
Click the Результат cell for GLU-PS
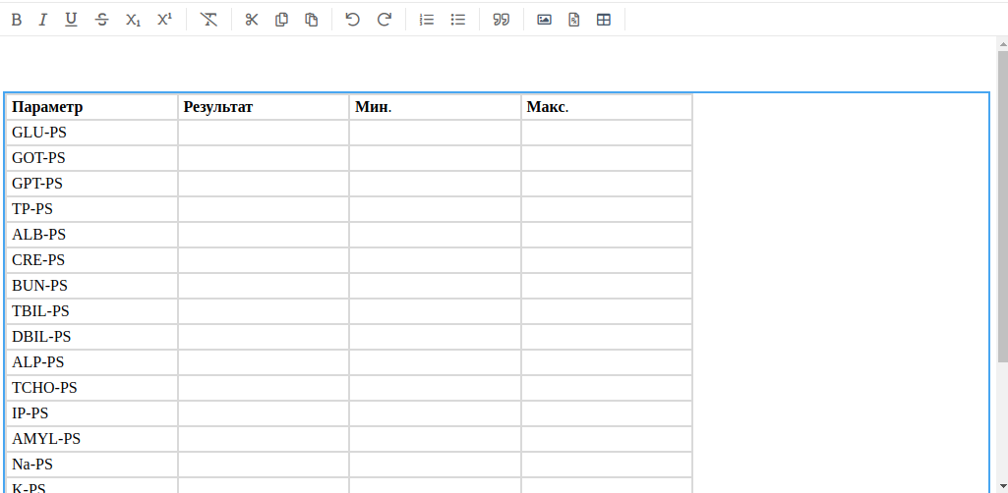[x=264, y=133]
